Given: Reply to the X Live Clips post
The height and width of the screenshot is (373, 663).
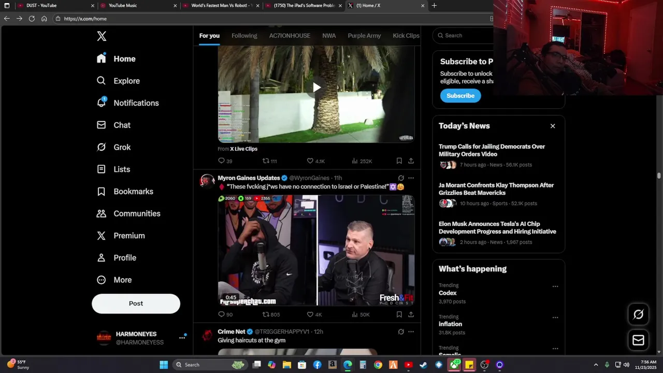Looking at the screenshot, I should [x=225, y=161].
